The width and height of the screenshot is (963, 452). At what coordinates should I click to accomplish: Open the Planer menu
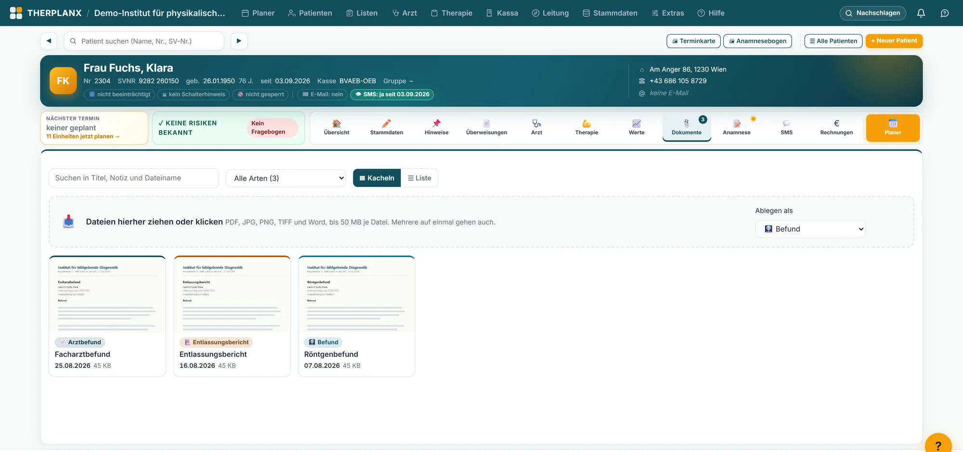[x=258, y=13]
